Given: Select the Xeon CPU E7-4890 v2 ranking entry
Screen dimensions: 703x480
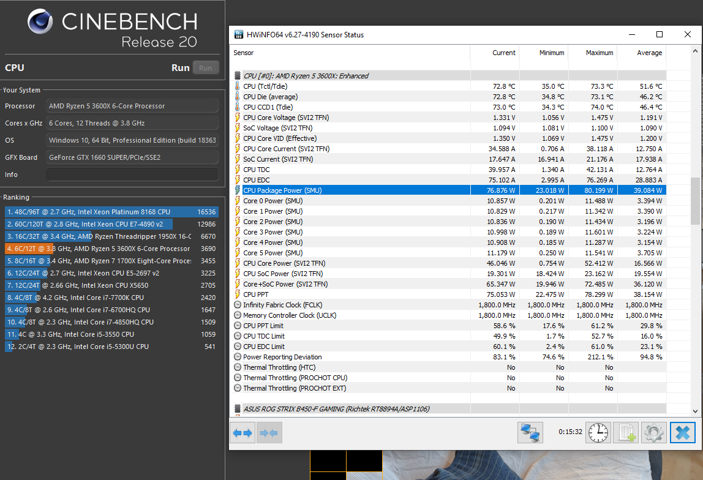Looking at the screenshot, I should pyautogui.click(x=111, y=224).
